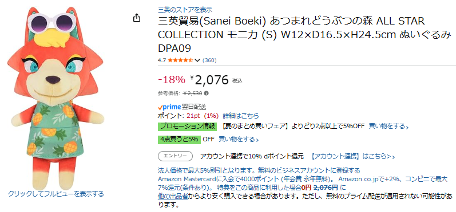Open the Monica plush product image
This screenshot has height=212, width=456.
pyautogui.click(x=55, y=98)
